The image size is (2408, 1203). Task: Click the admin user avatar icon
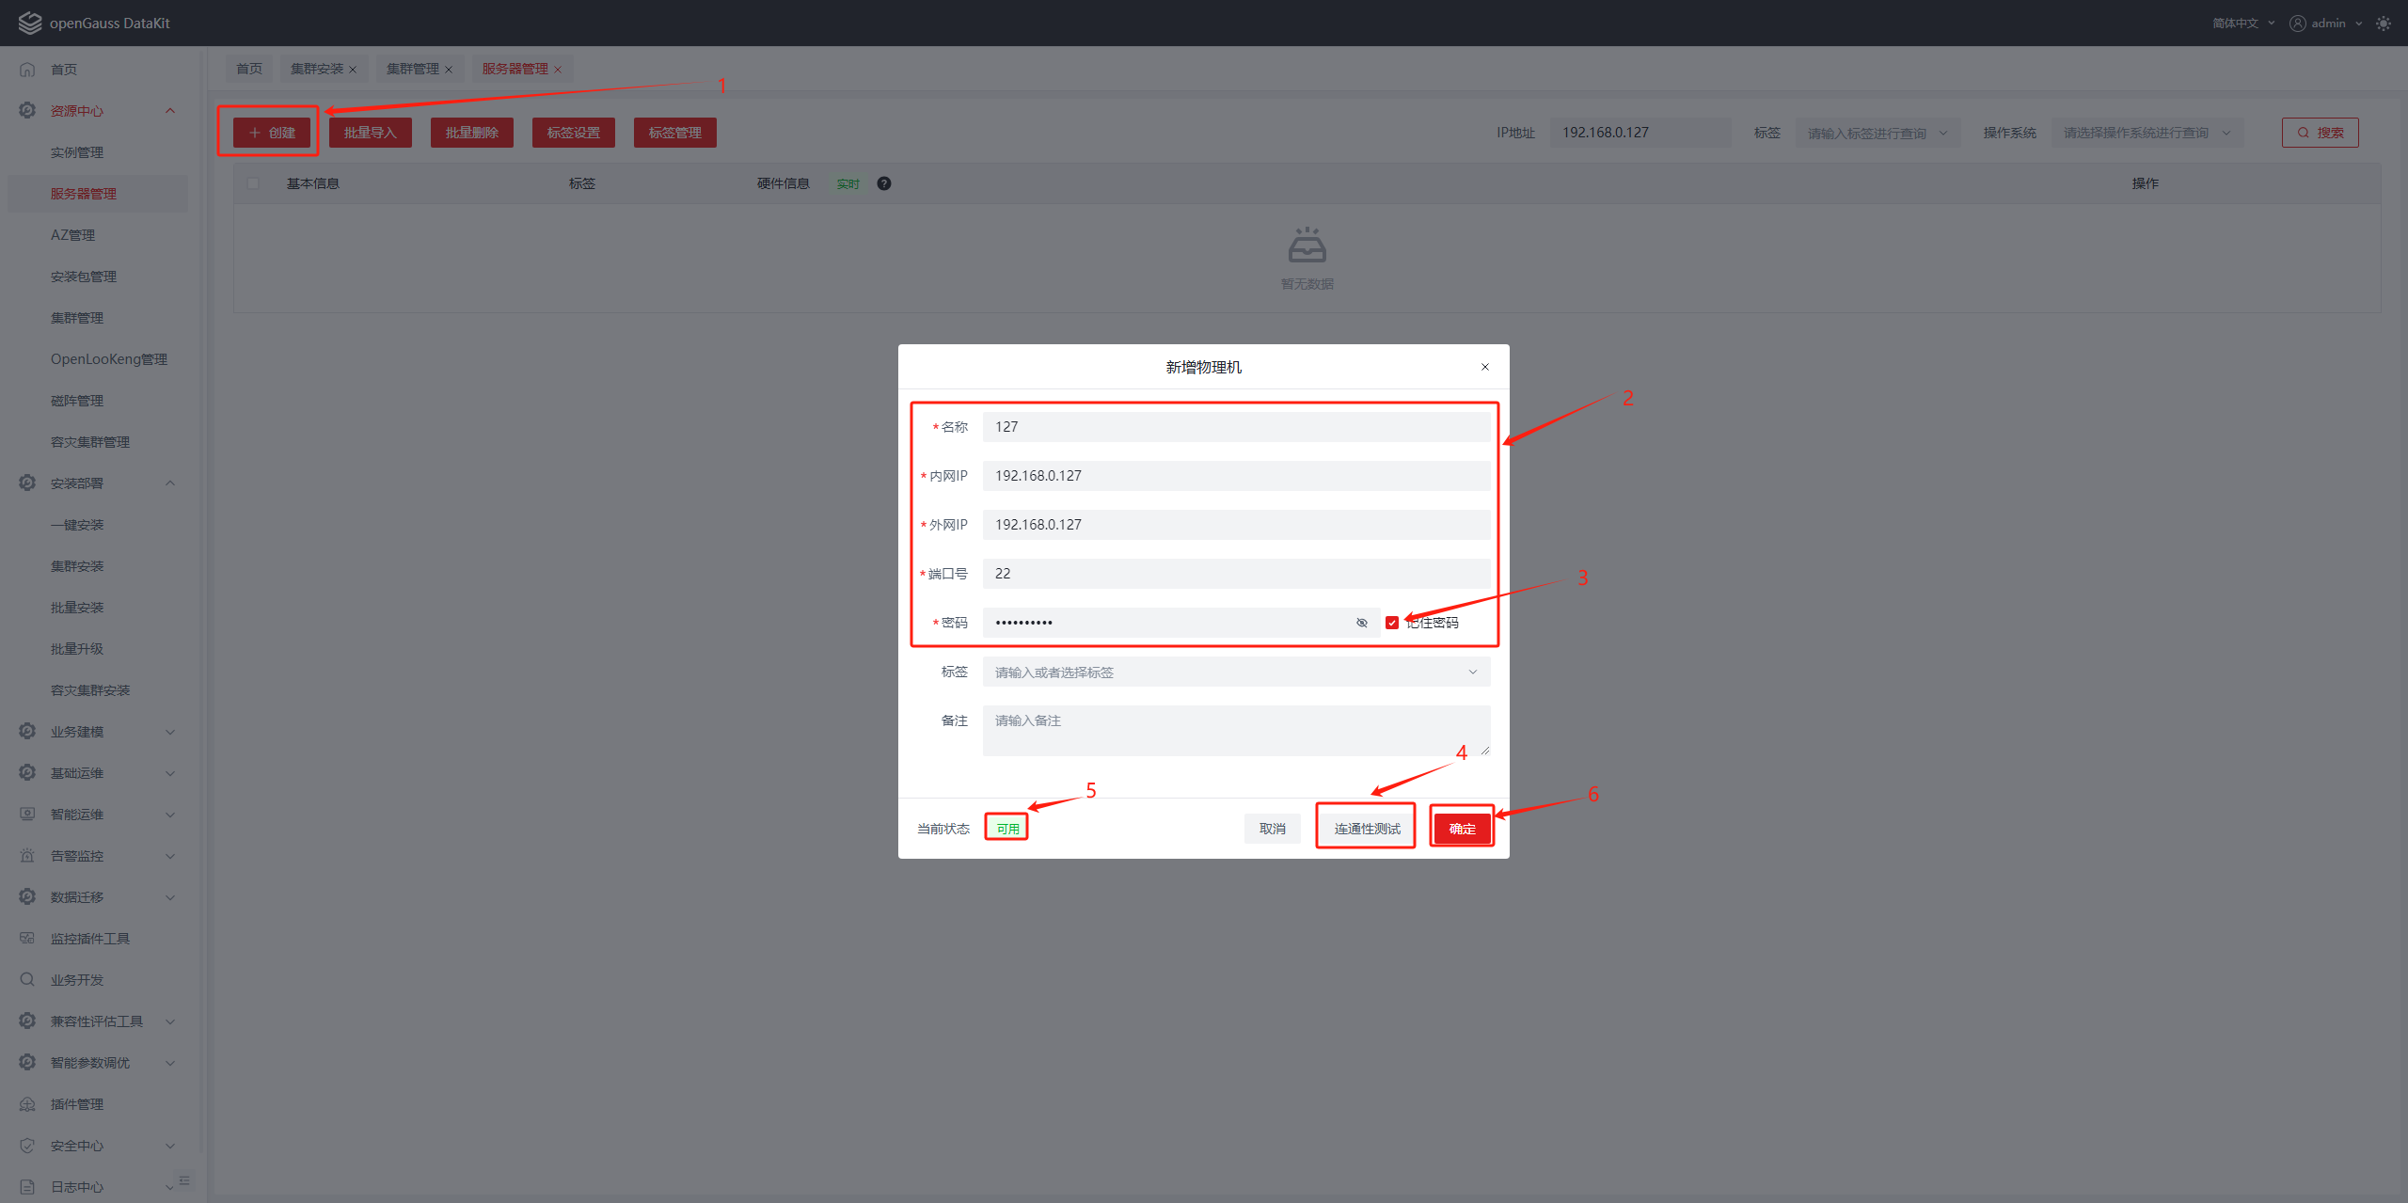tap(2298, 24)
